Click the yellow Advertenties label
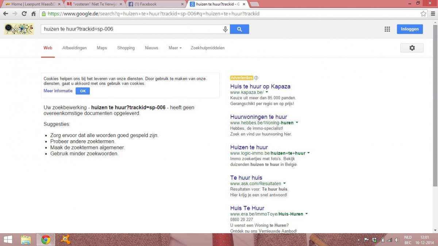 point(242,78)
